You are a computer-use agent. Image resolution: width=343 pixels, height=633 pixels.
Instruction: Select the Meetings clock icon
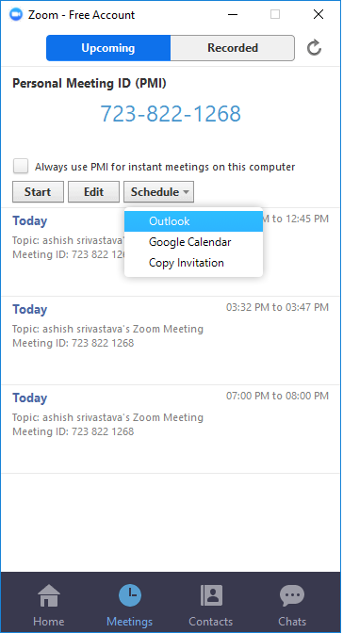(x=130, y=595)
